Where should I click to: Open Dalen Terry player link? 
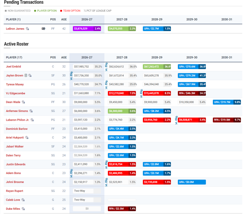pos(13,155)
